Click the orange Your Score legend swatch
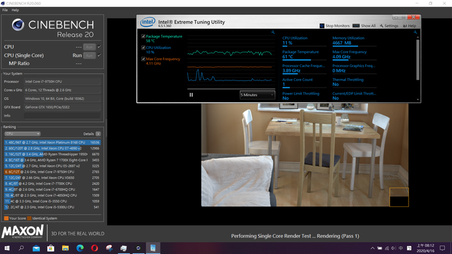452x254 pixels. (6, 218)
